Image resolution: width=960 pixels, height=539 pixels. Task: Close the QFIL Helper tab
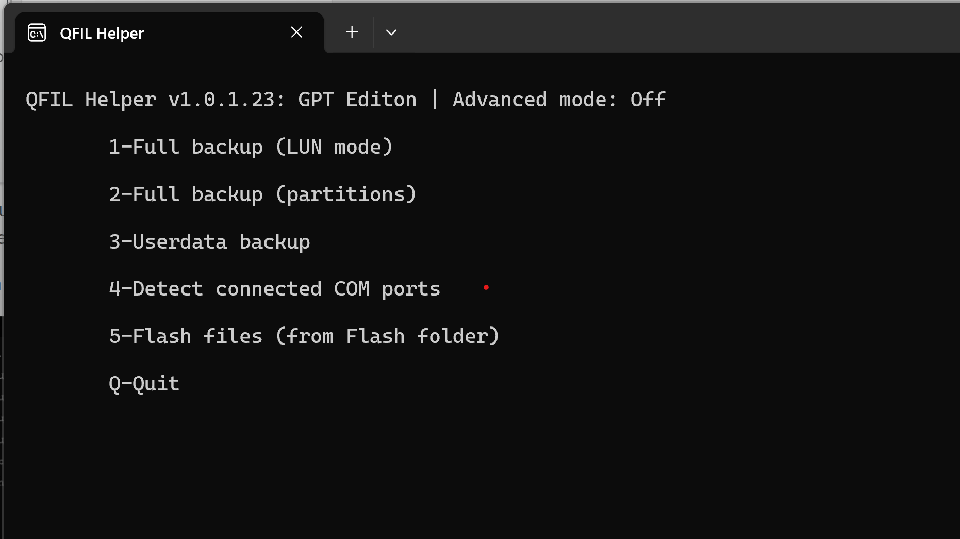tap(296, 32)
